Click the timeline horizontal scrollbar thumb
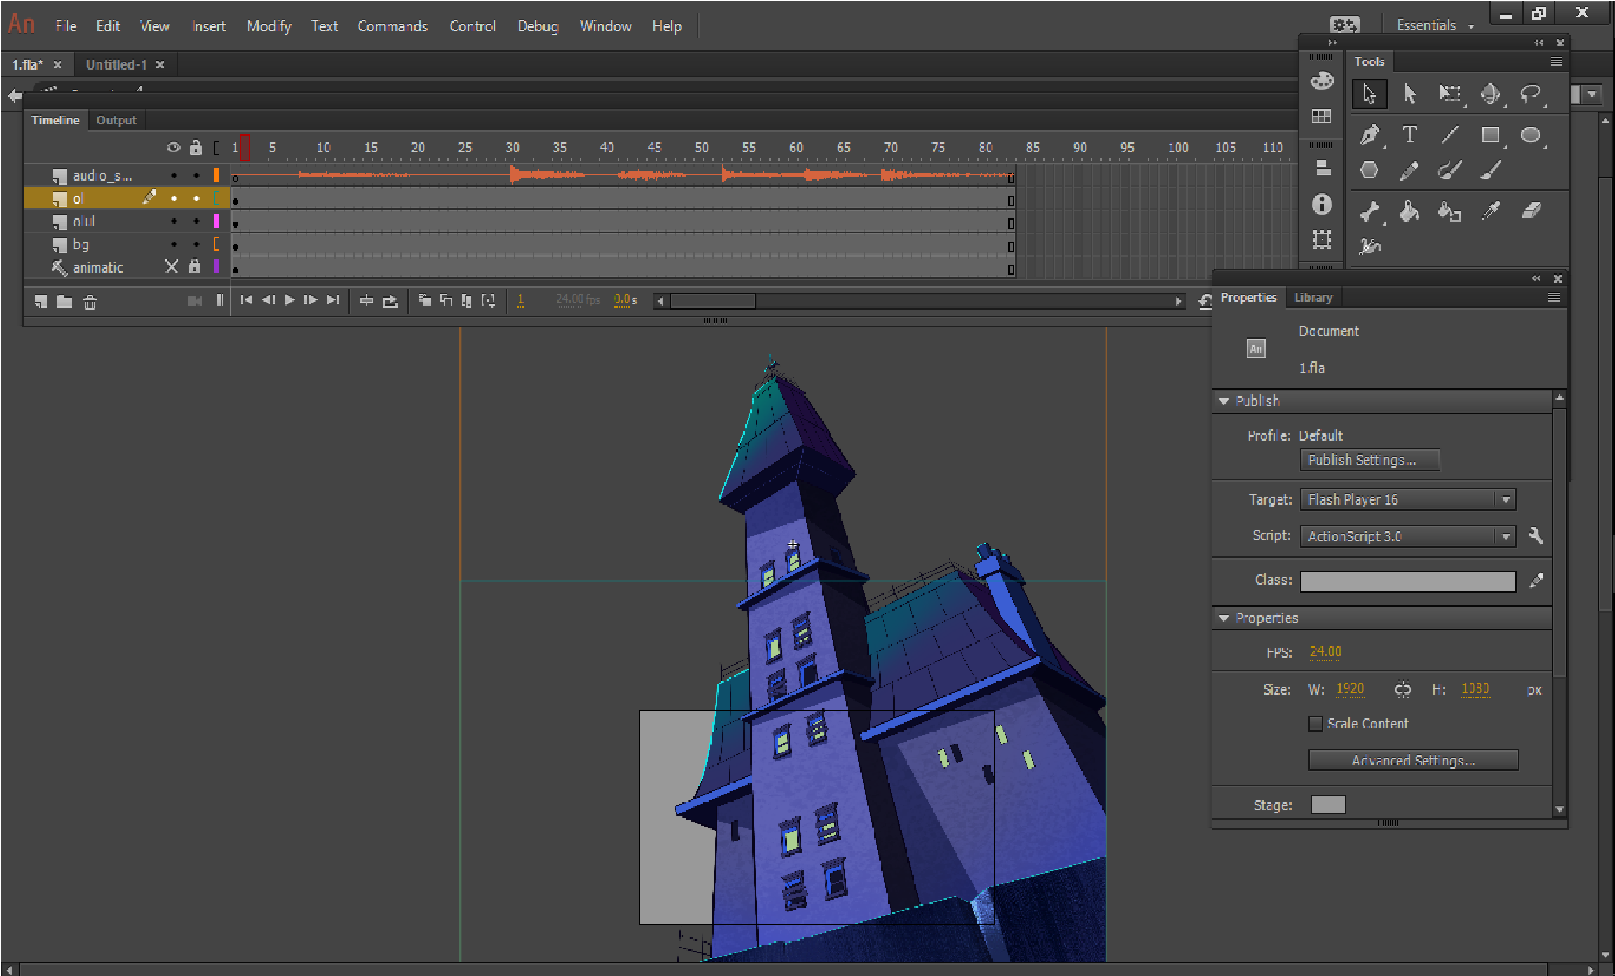Image resolution: width=1615 pixels, height=976 pixels. coord(712,301)
